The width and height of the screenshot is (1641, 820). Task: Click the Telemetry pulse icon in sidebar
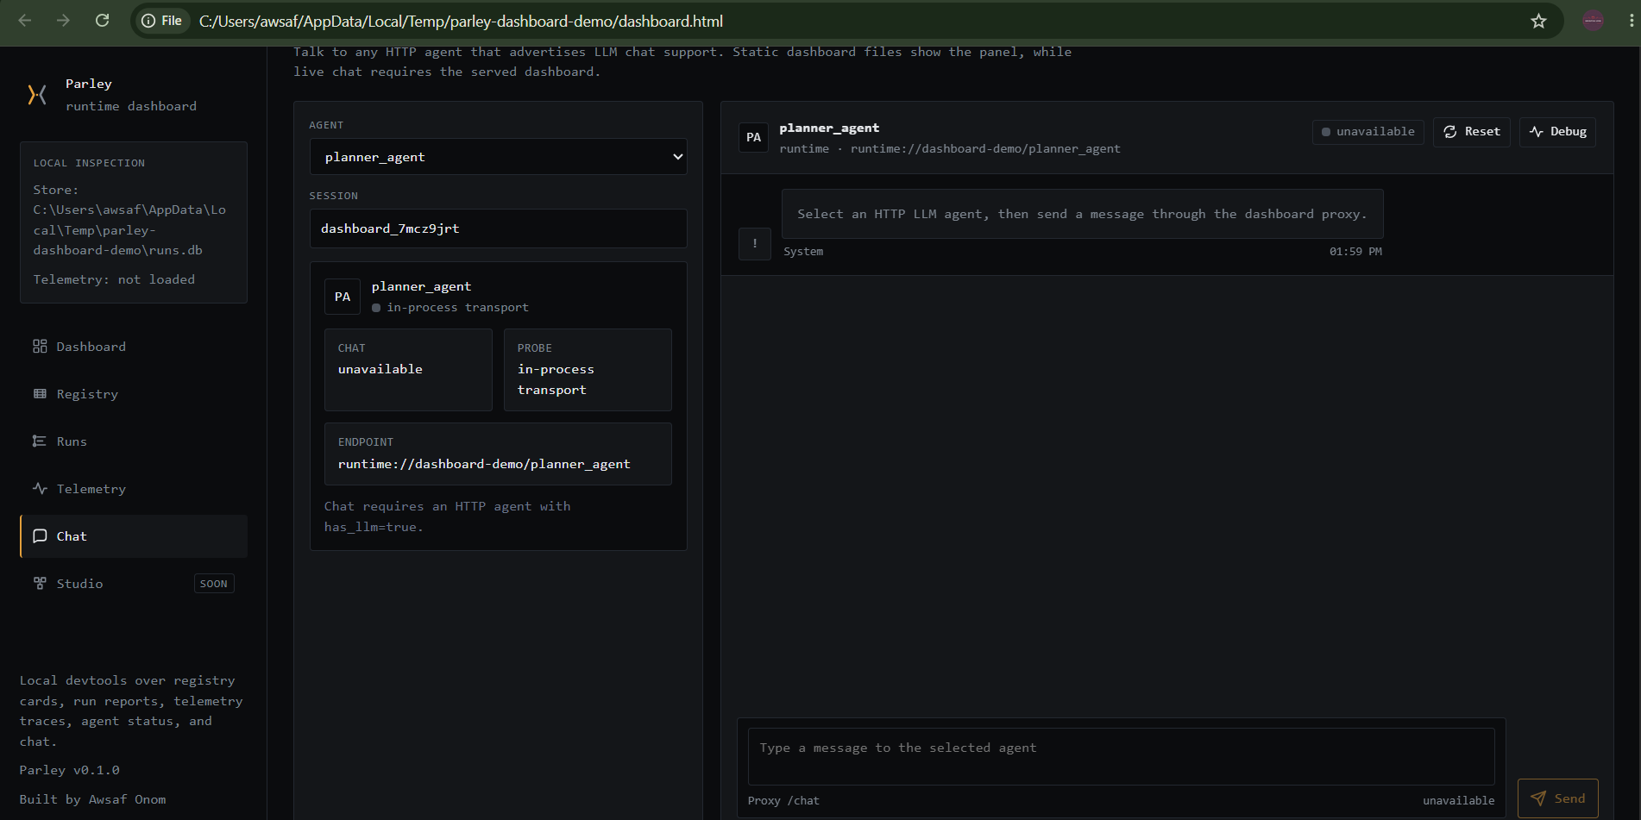coord(40,489)
